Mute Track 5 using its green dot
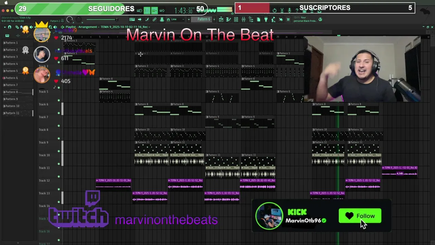This screenshot has height=245, width=435. point(58,100)
